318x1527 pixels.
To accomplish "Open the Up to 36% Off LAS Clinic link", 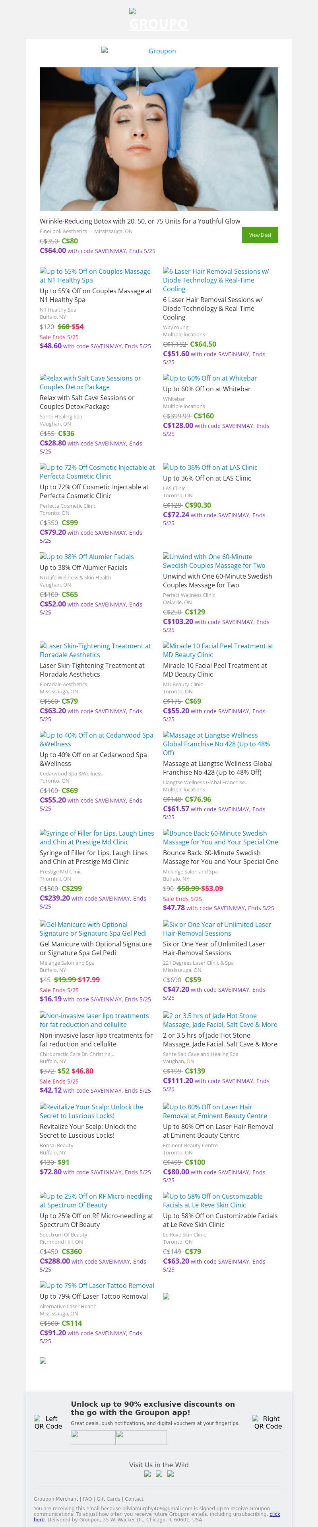I will tap(210, 467).
